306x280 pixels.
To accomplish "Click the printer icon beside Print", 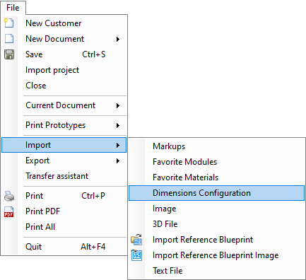I will 9,196.
